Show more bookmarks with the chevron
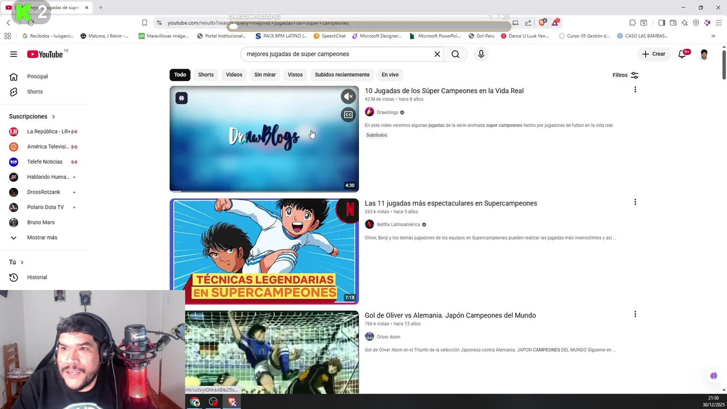Screen dimensions: 727x409 (713, 36)
